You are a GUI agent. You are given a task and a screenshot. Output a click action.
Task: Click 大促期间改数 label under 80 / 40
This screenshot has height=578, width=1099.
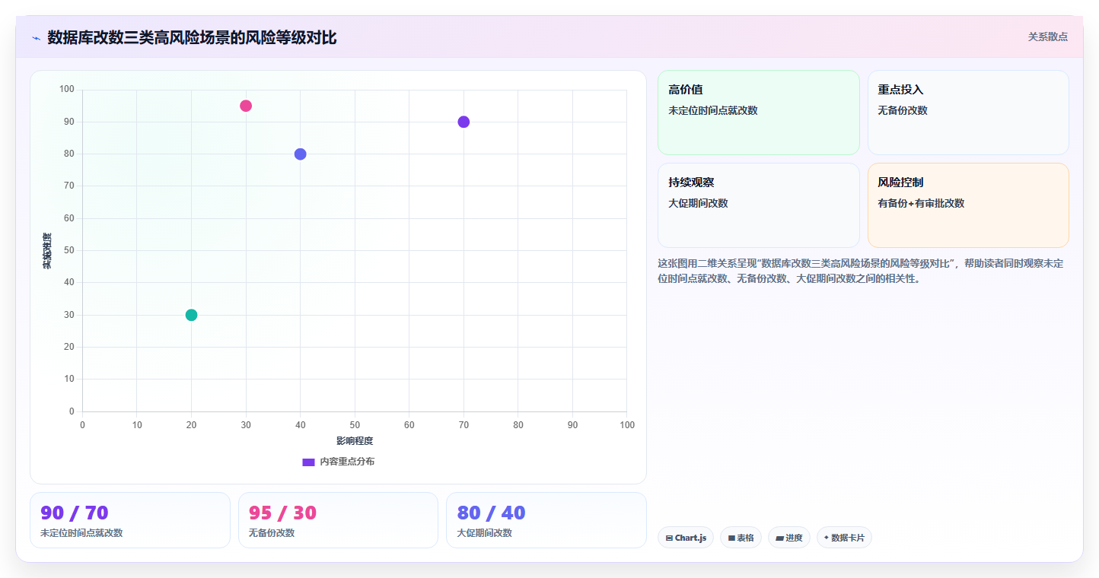484,532
